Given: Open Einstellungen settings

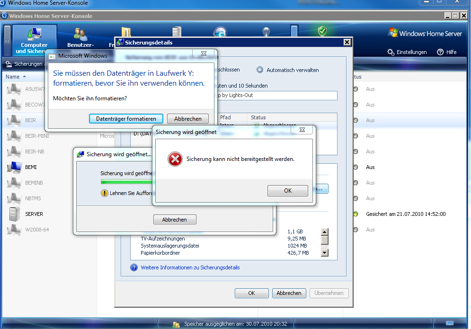Looking at the screenshot, I should pyautogui.click(x=407, y=52).
